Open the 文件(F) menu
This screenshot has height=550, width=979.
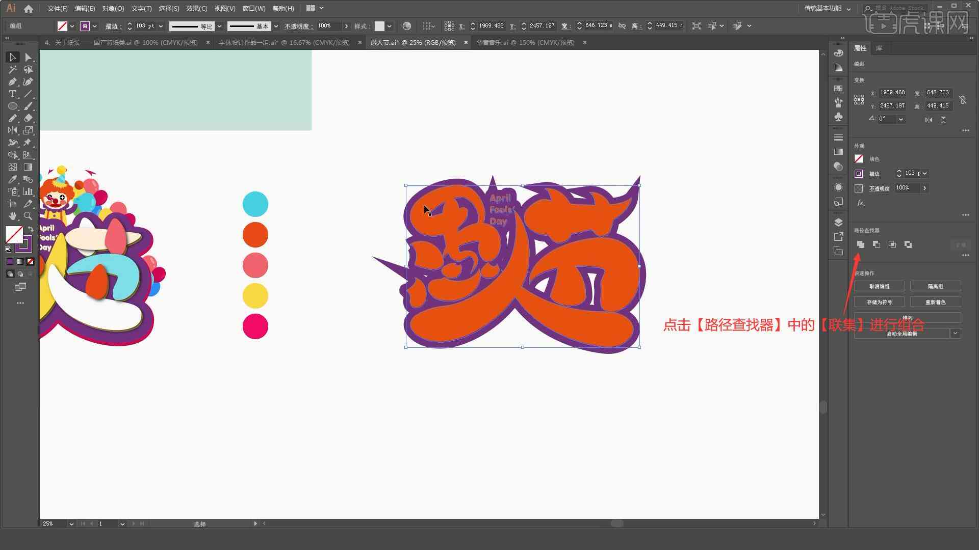click(58, 9)
